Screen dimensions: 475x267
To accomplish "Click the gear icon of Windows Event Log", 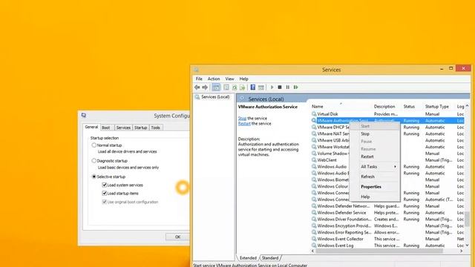I will point(314,245).
